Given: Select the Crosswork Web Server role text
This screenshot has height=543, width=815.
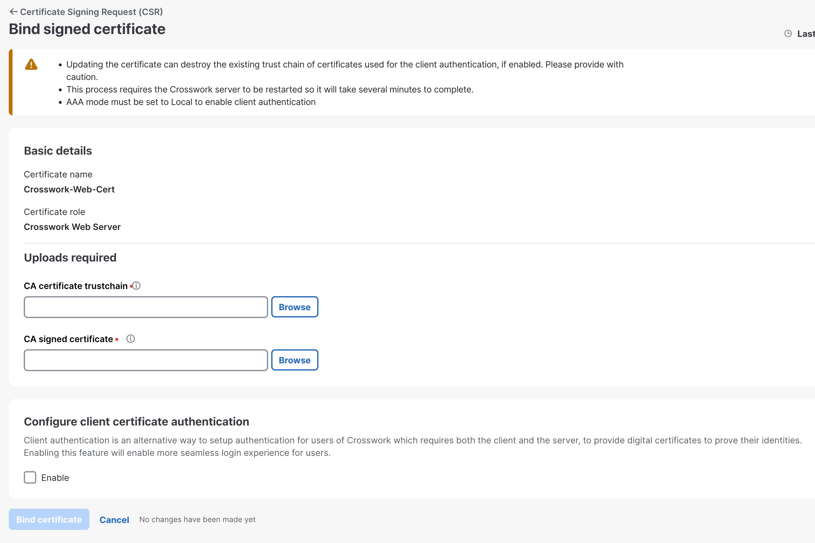Looking at the screenshot, I should point(72,227).
